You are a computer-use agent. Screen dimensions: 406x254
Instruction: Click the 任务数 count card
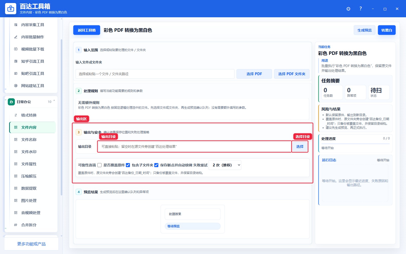[x=332, y=92]
